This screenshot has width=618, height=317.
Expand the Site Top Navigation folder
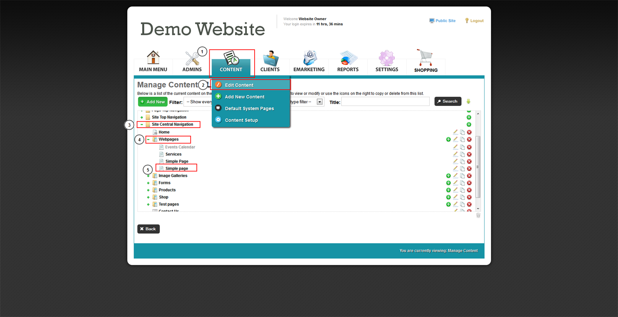[x=142, y=117]
